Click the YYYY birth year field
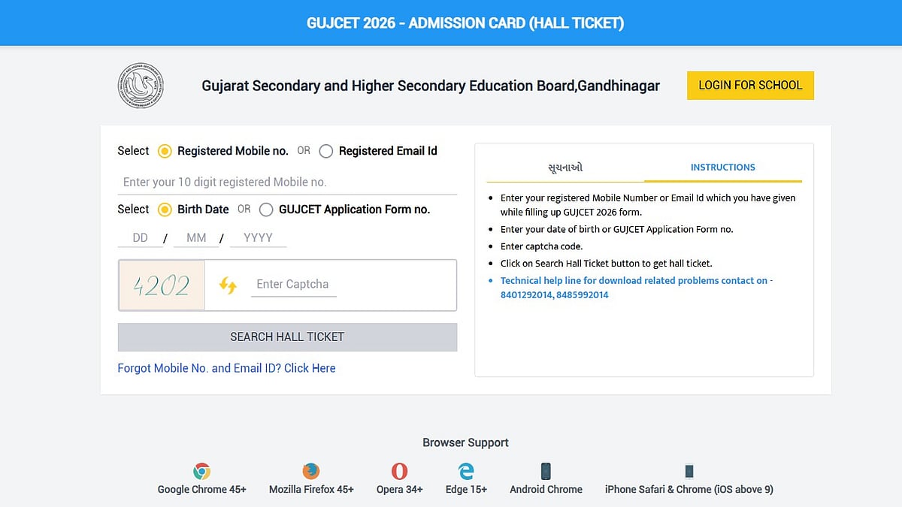Screen dimensions: 902x507 click(258, 237)
